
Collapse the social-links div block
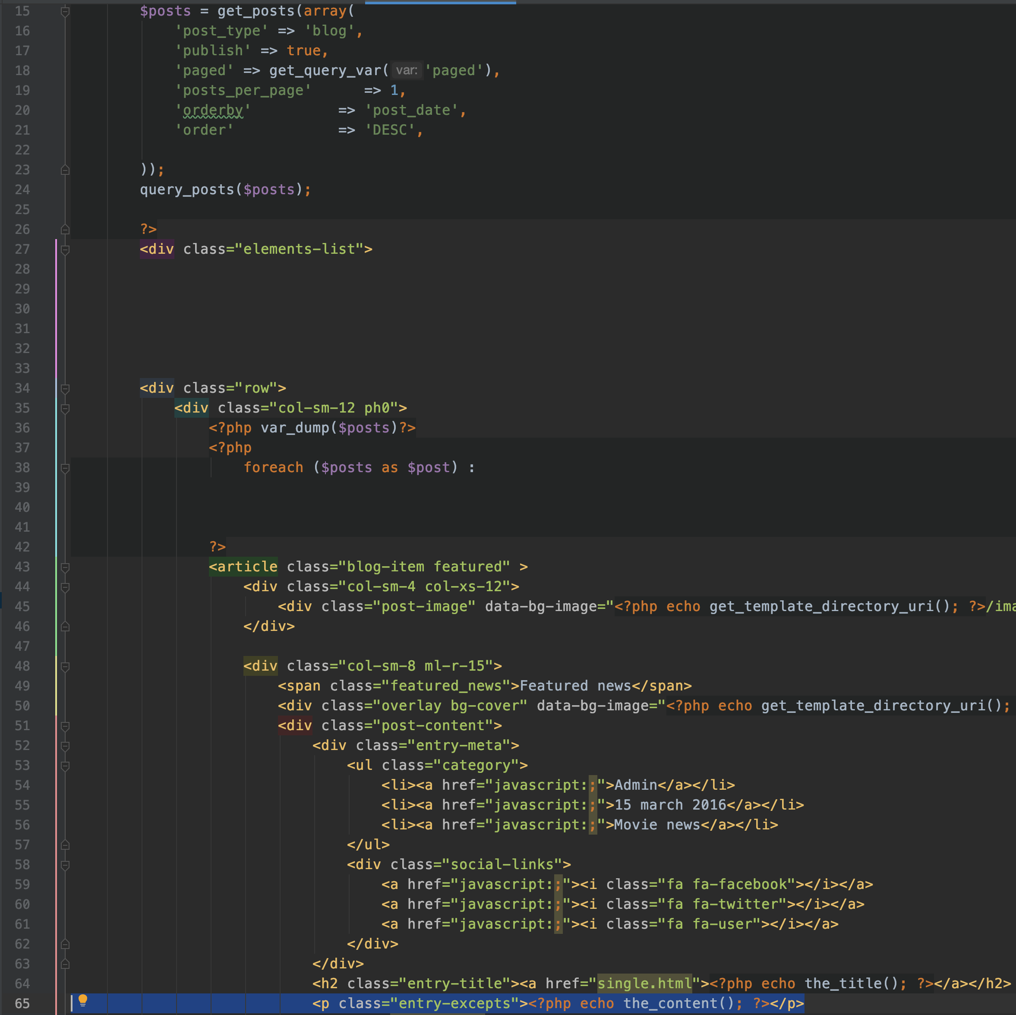65,864
